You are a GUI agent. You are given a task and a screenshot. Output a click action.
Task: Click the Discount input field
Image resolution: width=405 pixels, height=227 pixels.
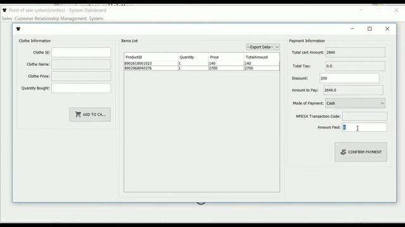pyautogui.click(x=349, y=78)
